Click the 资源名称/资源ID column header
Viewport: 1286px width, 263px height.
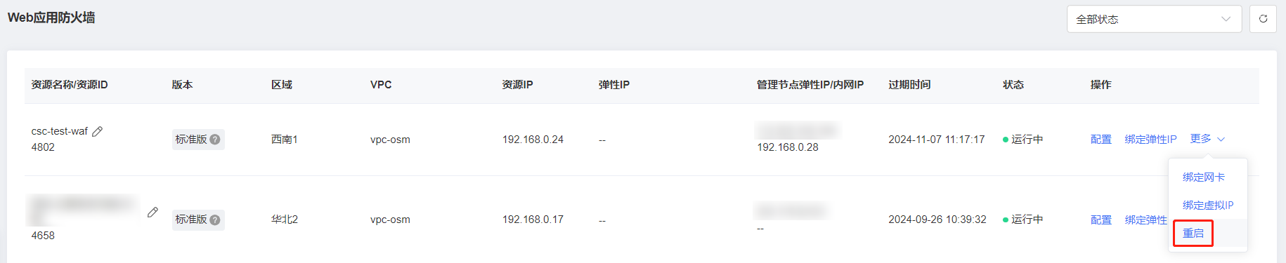coord(70,85)
